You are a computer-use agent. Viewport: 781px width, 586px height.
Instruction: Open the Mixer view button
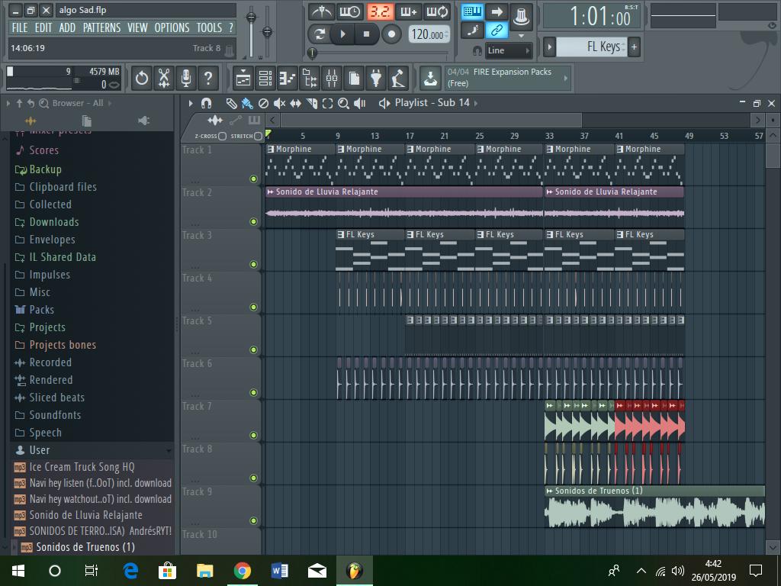tap(332, 79)
